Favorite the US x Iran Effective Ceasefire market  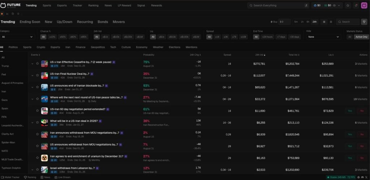[x=37, y=63]
